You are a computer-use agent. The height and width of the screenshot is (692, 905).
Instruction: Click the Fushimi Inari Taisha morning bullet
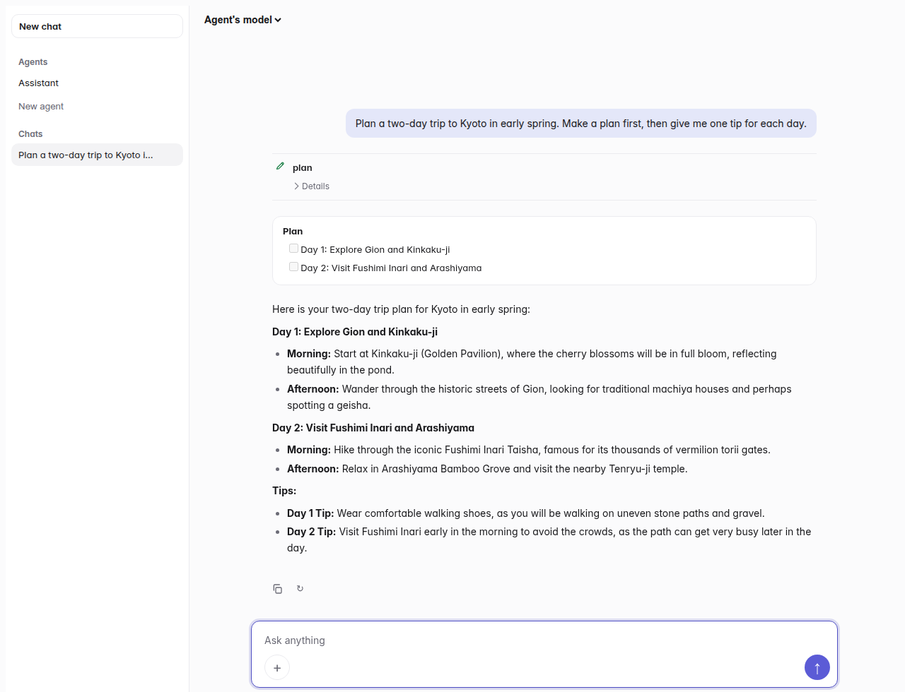point(529,450)
